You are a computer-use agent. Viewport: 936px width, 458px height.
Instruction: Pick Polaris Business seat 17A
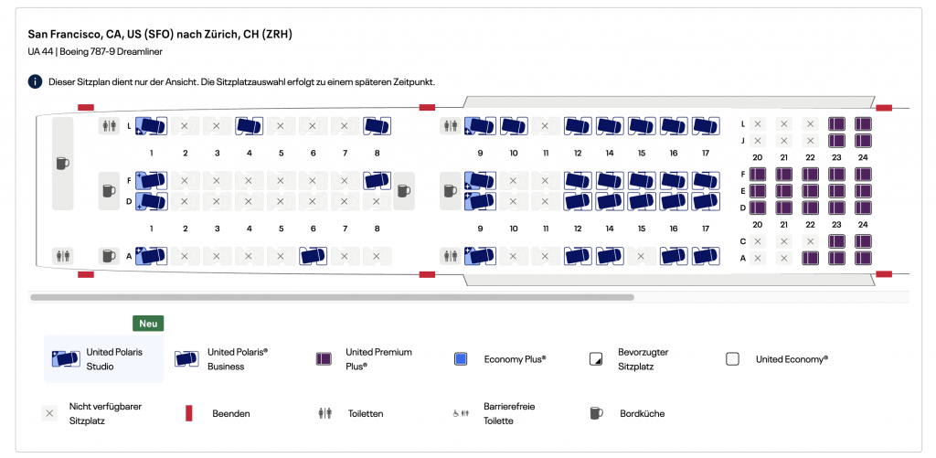(706, 256)
